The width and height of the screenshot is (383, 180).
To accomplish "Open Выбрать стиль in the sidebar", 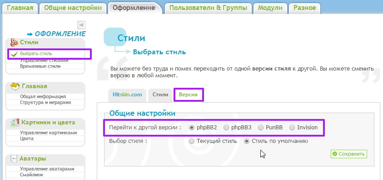I will pos(36,54).
